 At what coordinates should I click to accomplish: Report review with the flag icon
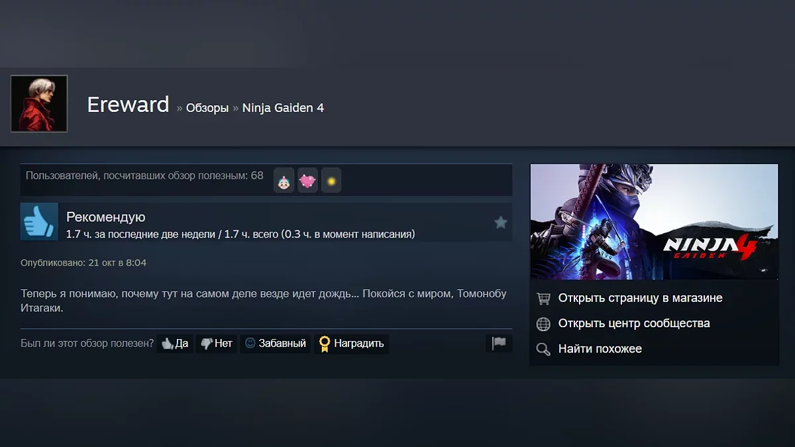click(x=499, y=343)
